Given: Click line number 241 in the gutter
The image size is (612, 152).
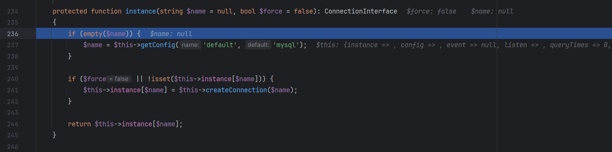Looking at the screenshot, I should point(13,90).
